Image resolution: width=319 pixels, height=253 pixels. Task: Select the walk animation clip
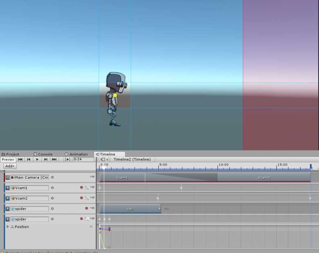pos(130,208)
